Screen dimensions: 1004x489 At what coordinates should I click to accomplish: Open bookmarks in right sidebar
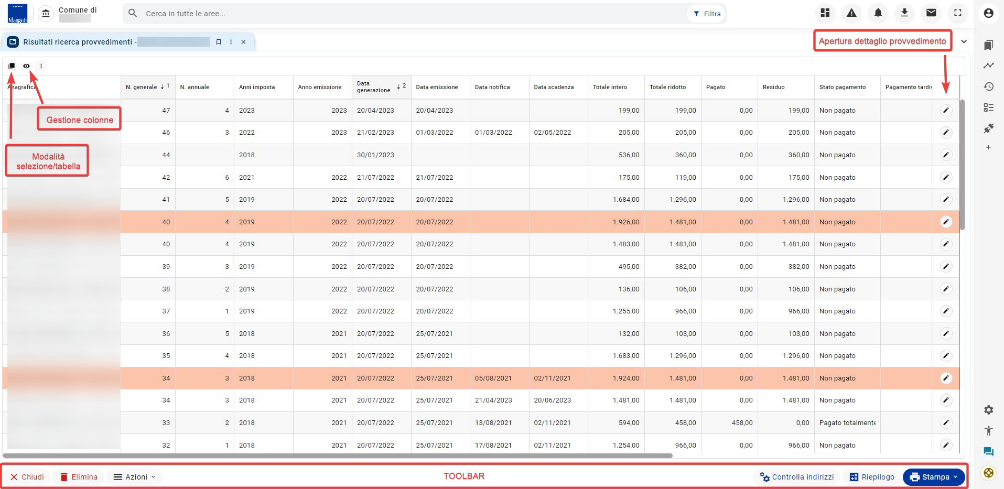[989, 45]
